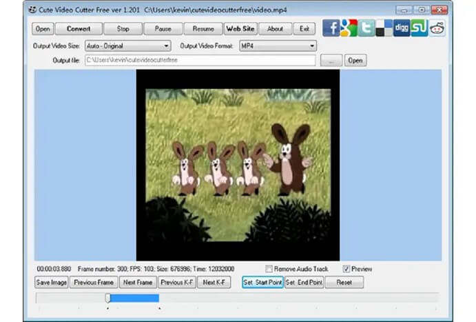476x322 pixels.
Task: Click the 00:00:03.880 timestamp text
Action: pyautogui.click(x=54, y=269)
